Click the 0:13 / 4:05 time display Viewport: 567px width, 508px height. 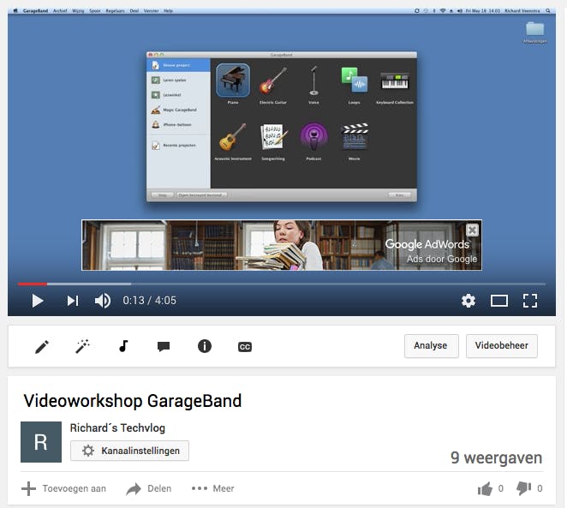pyautogui.click(x=149, y=301)
